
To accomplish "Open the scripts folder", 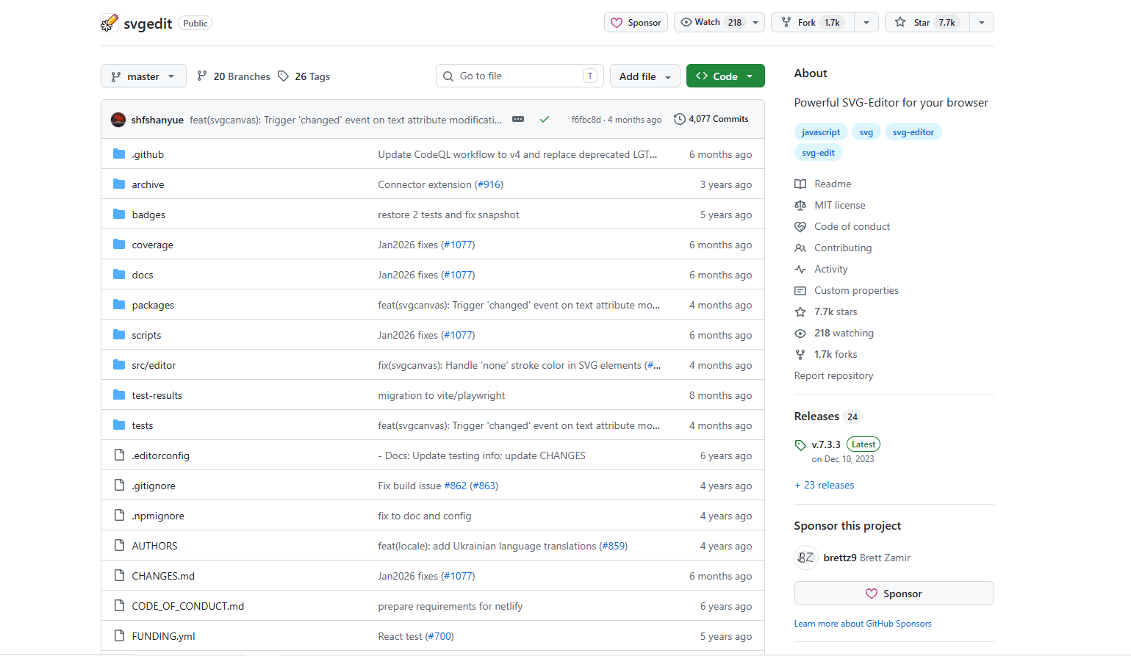I will pyautogui.click(x=146, y=335).
